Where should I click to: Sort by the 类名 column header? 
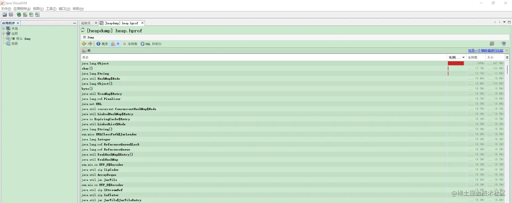click(264, 58)
